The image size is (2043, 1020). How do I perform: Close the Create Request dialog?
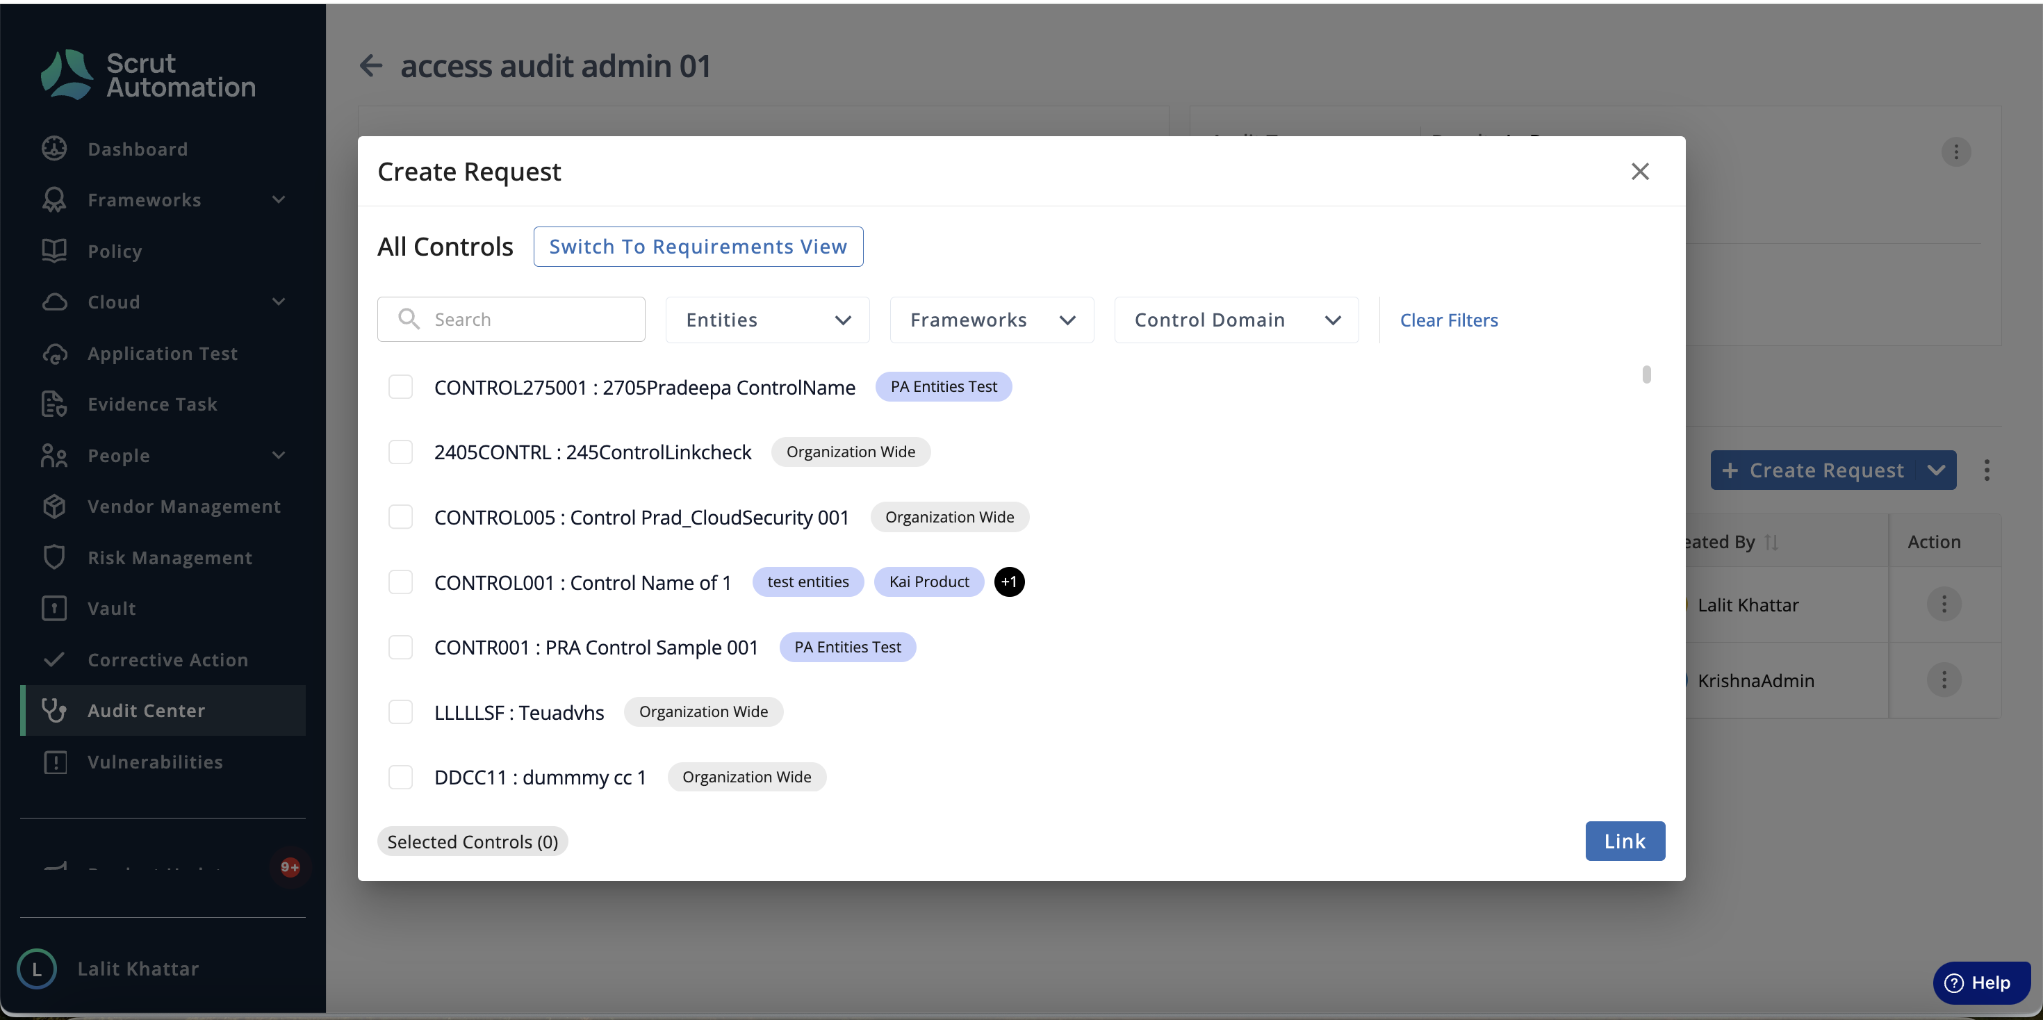pyautogui.click(x=1640, y=172)
